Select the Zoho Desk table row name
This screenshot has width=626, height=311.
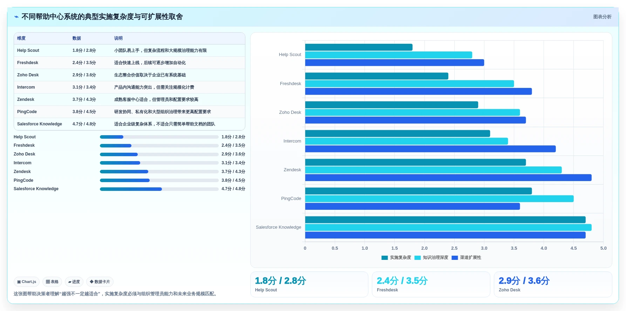28,75
